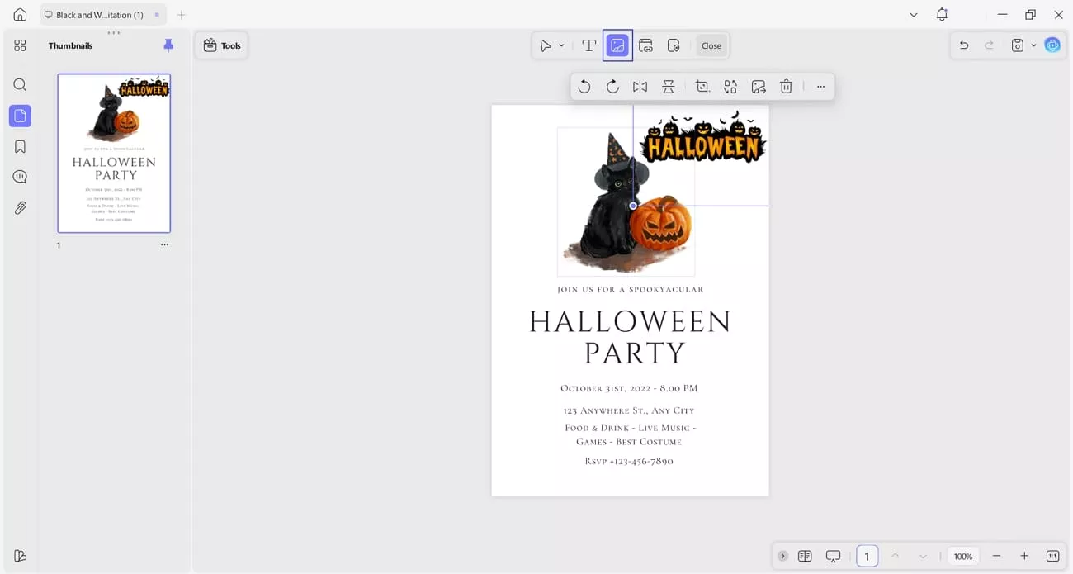Open the selection tool dropdown arrow
Image resolution: width=1073 pixels, height=574 pixels.
[x=560, y=45]
